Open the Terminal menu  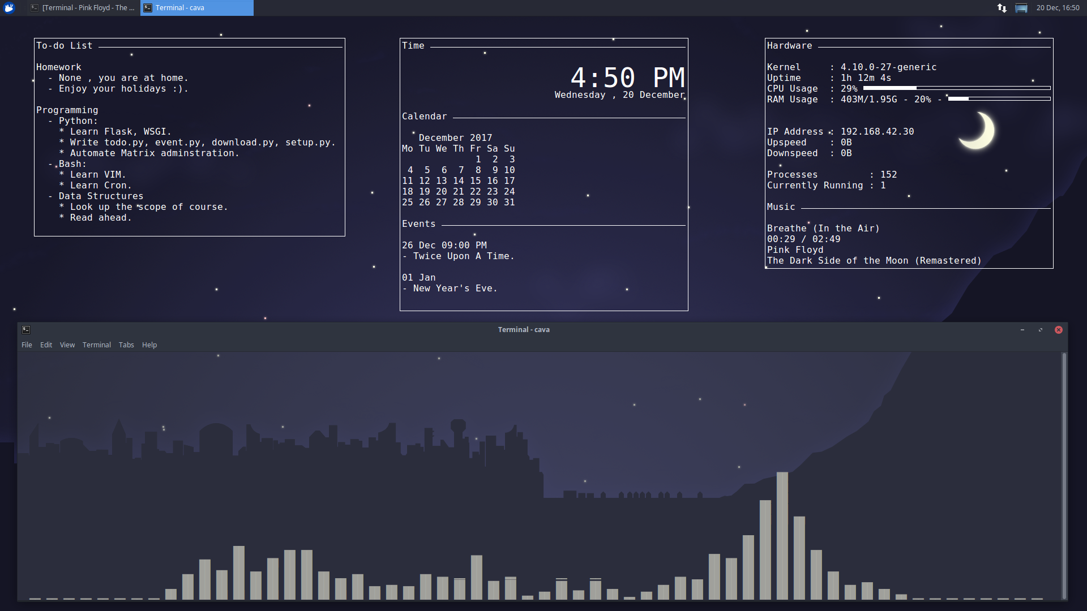point(97,345)
